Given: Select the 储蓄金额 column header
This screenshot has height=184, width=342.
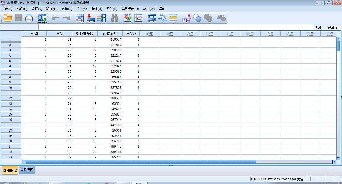Looking at the screenshot, I should [110, 34].
